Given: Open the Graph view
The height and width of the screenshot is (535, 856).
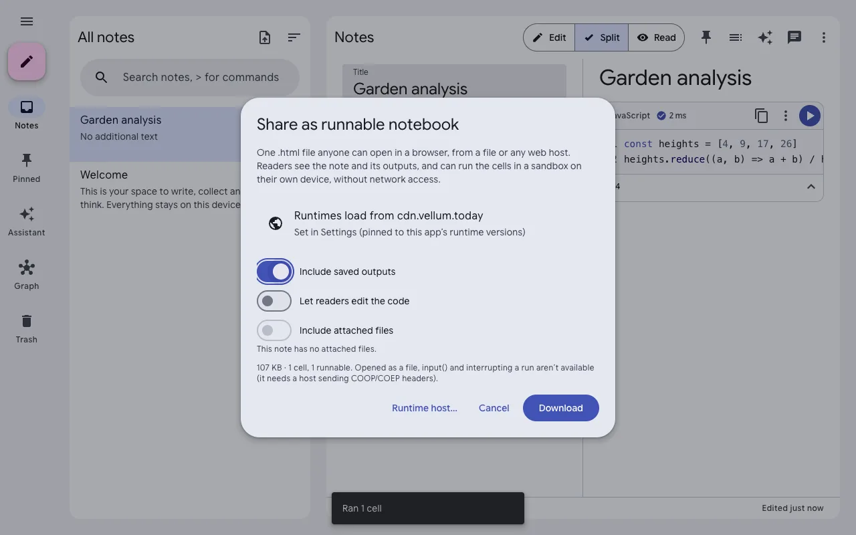Looking at the screenshot, I should tap(27, 274).
